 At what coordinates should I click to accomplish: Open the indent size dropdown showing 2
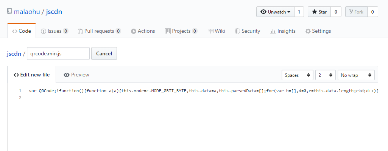[326, 75]
